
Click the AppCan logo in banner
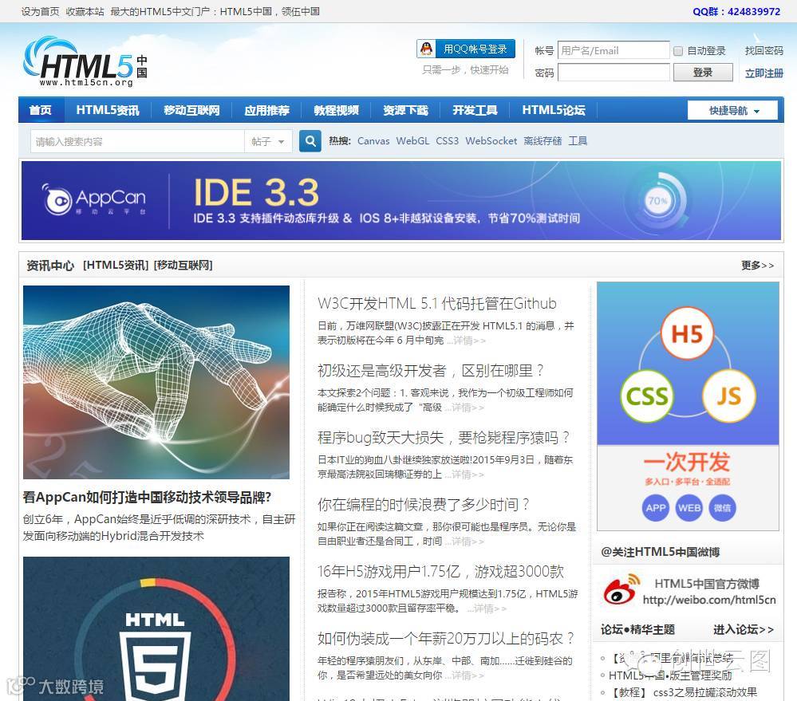tap(94, 200)
